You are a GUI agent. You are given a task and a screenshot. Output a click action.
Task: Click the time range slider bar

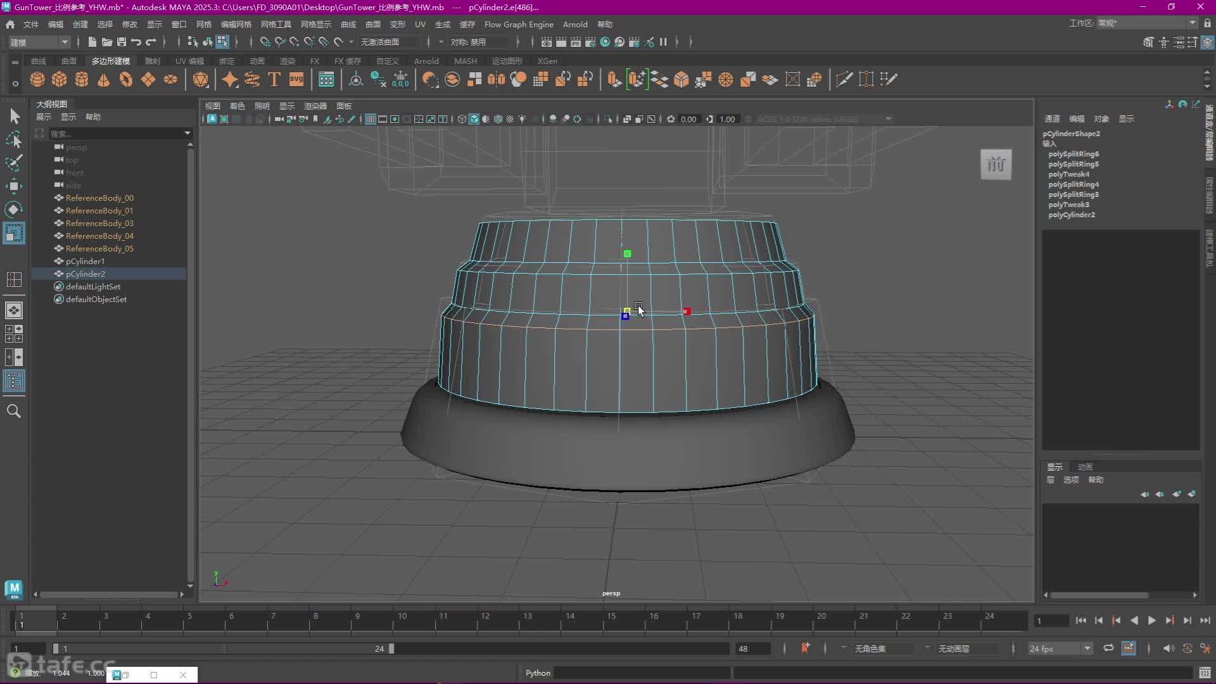pyautogui.click(x=223, y=649)
